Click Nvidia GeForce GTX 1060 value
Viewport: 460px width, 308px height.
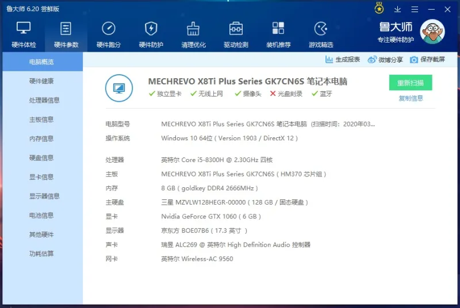(x=211, y=216)
